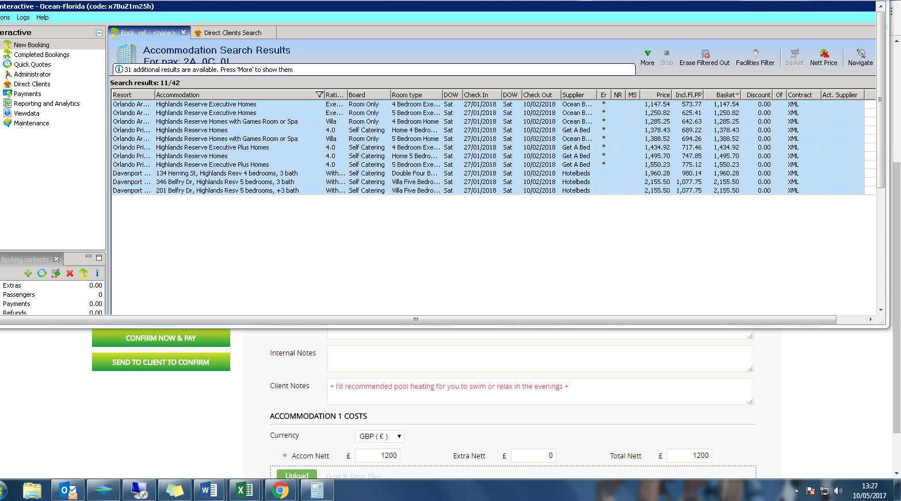Open Reporting and Analytics in the sidebar
The image size is (901, 501).
pyautogui.click(x=47, y=104)
